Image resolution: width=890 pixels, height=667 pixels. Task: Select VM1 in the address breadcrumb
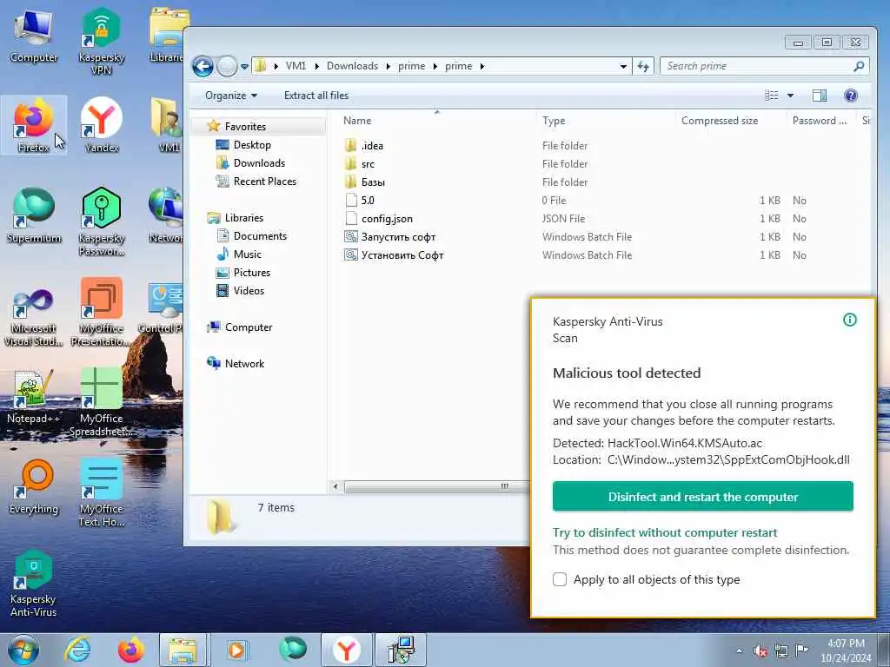[296, 66]
